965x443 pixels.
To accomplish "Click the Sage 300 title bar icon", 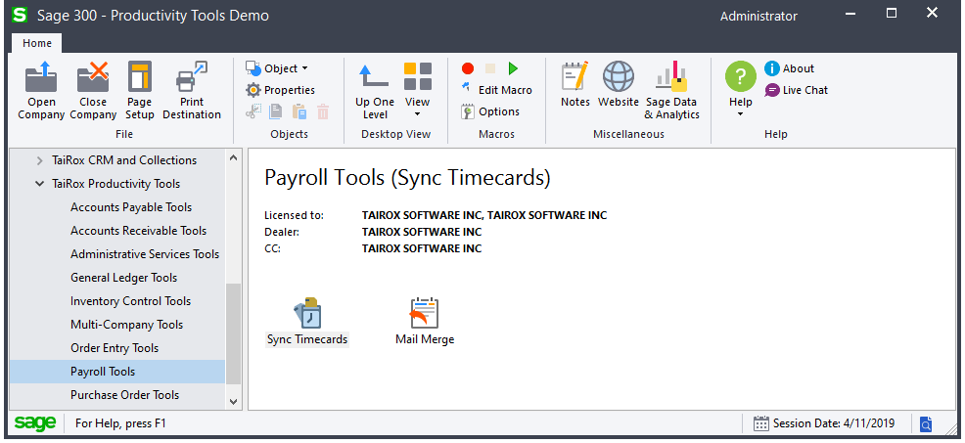I will (x=21, y=15).
